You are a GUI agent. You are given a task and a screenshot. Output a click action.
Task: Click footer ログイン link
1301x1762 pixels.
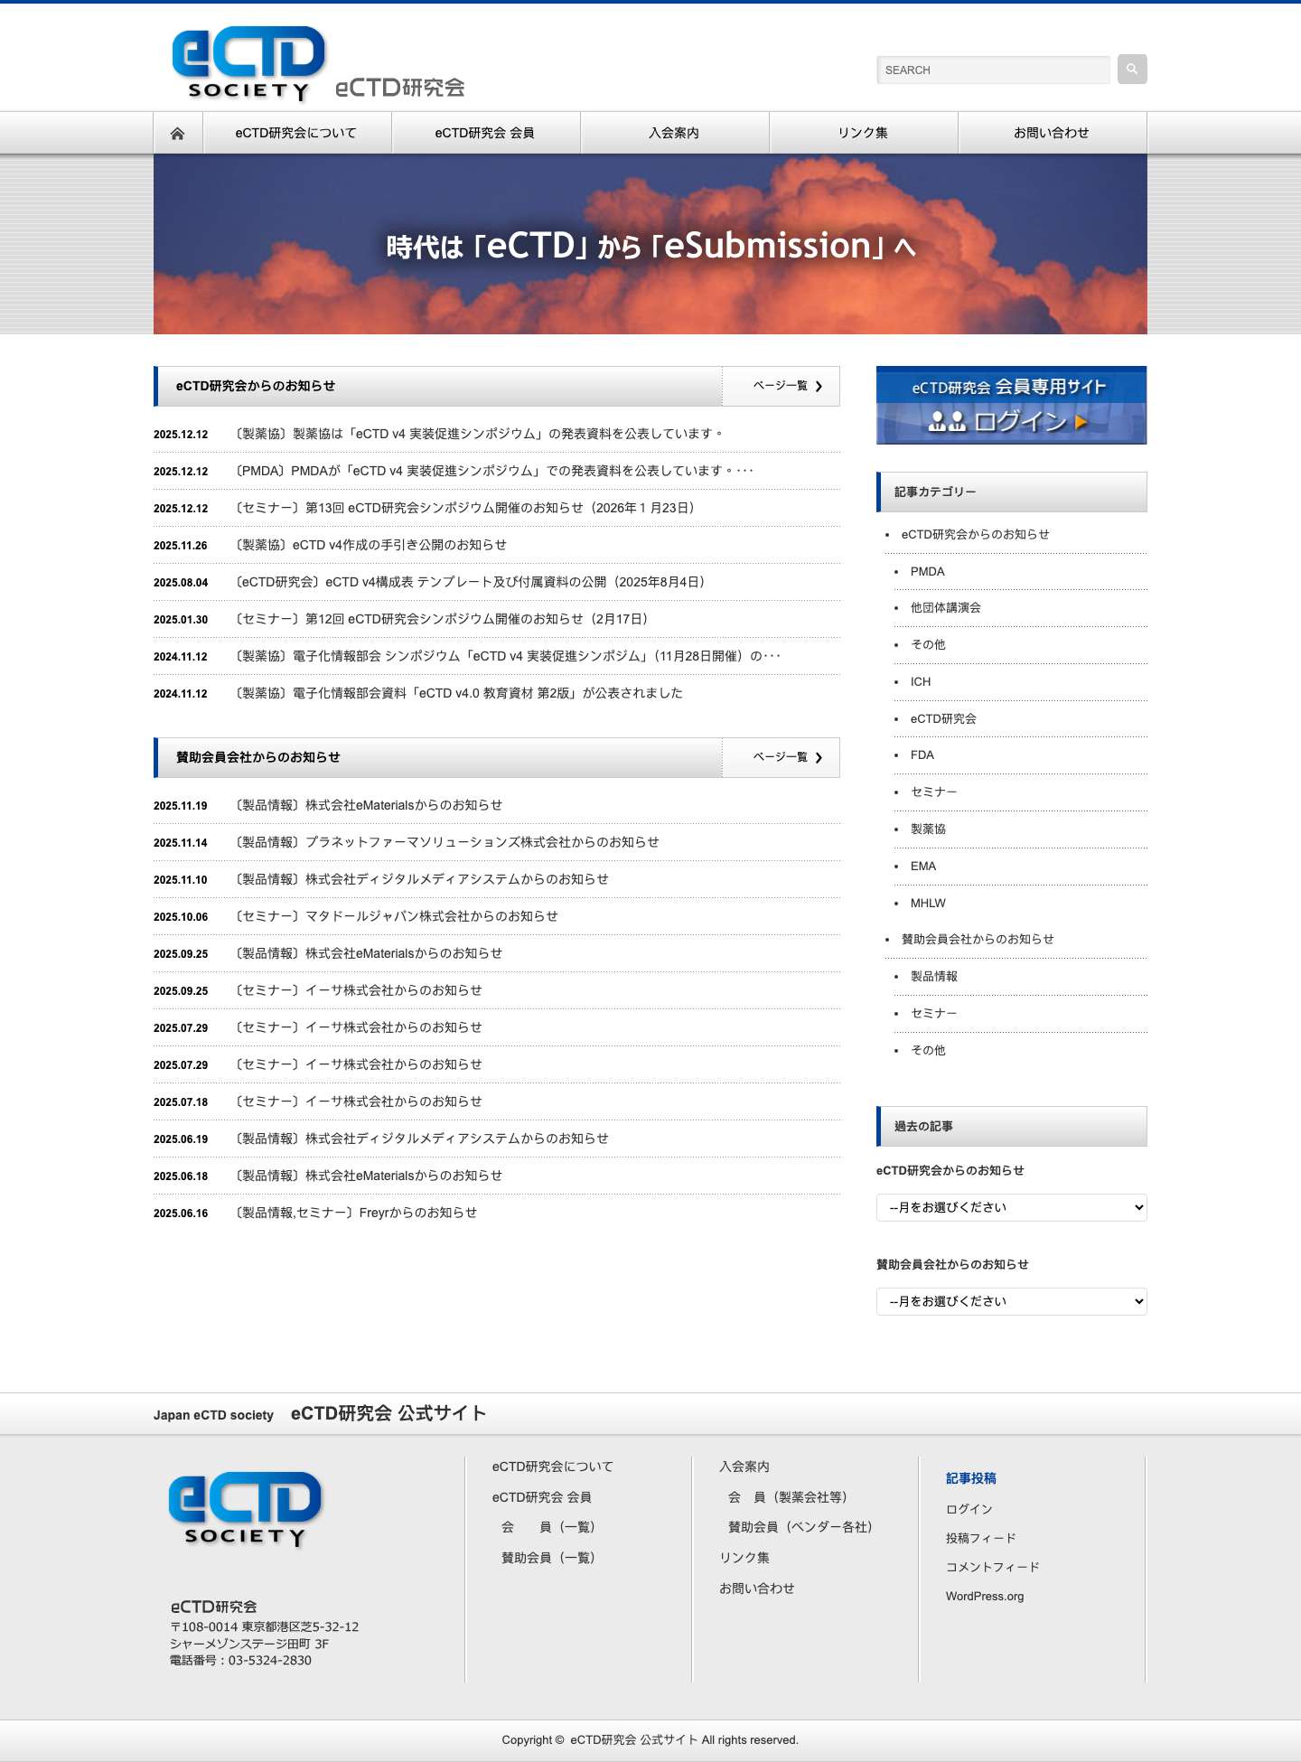pyautogui.click(x=969, y=1509)
